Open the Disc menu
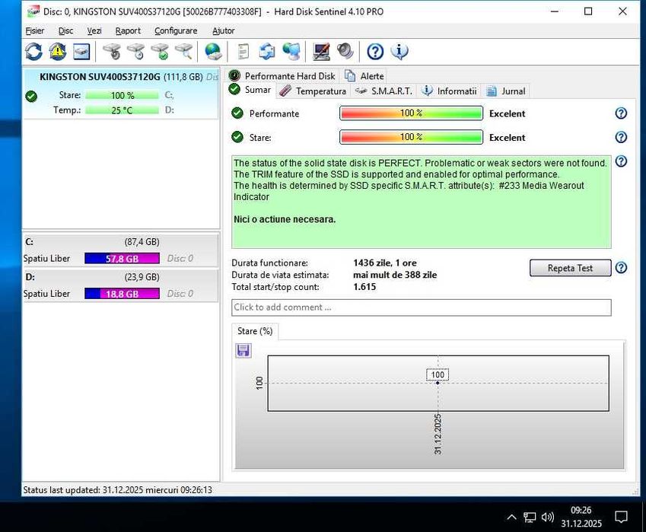This screenshot has height=532, width=646. tap(65, 31)
